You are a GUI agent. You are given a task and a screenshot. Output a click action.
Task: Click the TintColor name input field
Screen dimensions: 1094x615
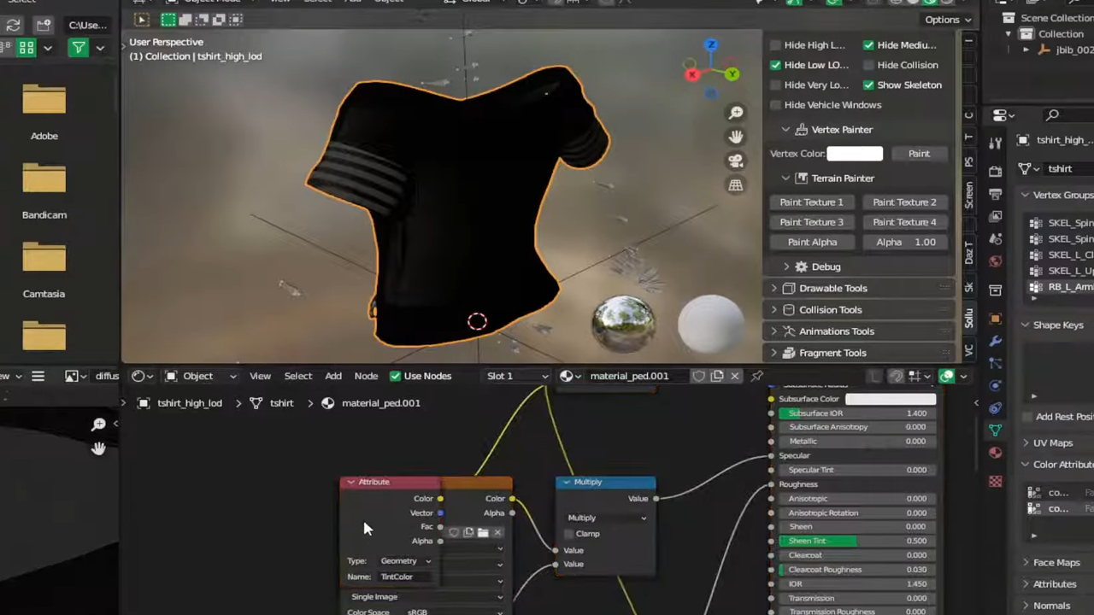click(x=403, y=577)
